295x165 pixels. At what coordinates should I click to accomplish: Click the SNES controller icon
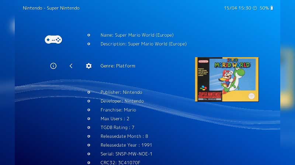click(x=53, y=40)
